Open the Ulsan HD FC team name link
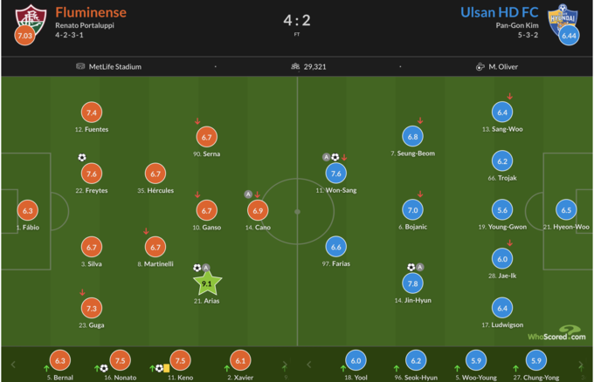The image size is (594, 382). tap(499, 12)
